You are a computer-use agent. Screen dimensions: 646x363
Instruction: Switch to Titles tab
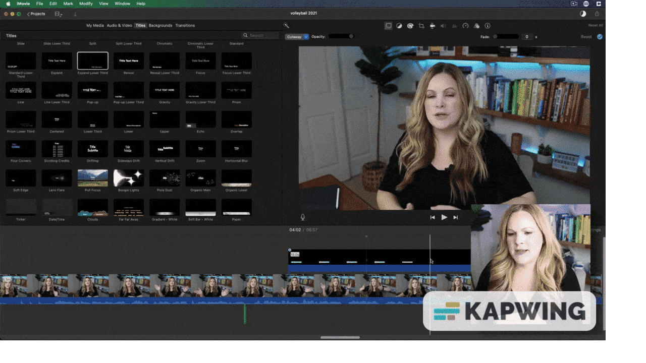tap(140, 25)
